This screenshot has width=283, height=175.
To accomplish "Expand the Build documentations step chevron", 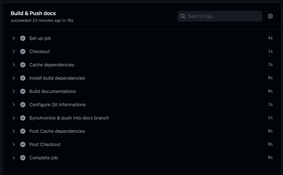I will (x=14, y=91).
